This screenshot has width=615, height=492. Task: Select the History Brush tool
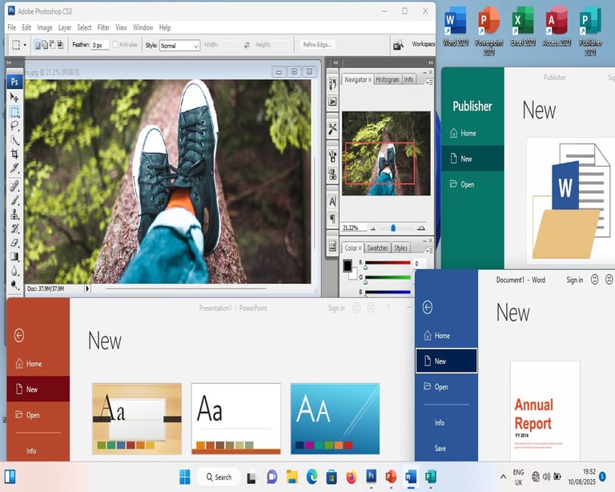(x=14, y=228)
